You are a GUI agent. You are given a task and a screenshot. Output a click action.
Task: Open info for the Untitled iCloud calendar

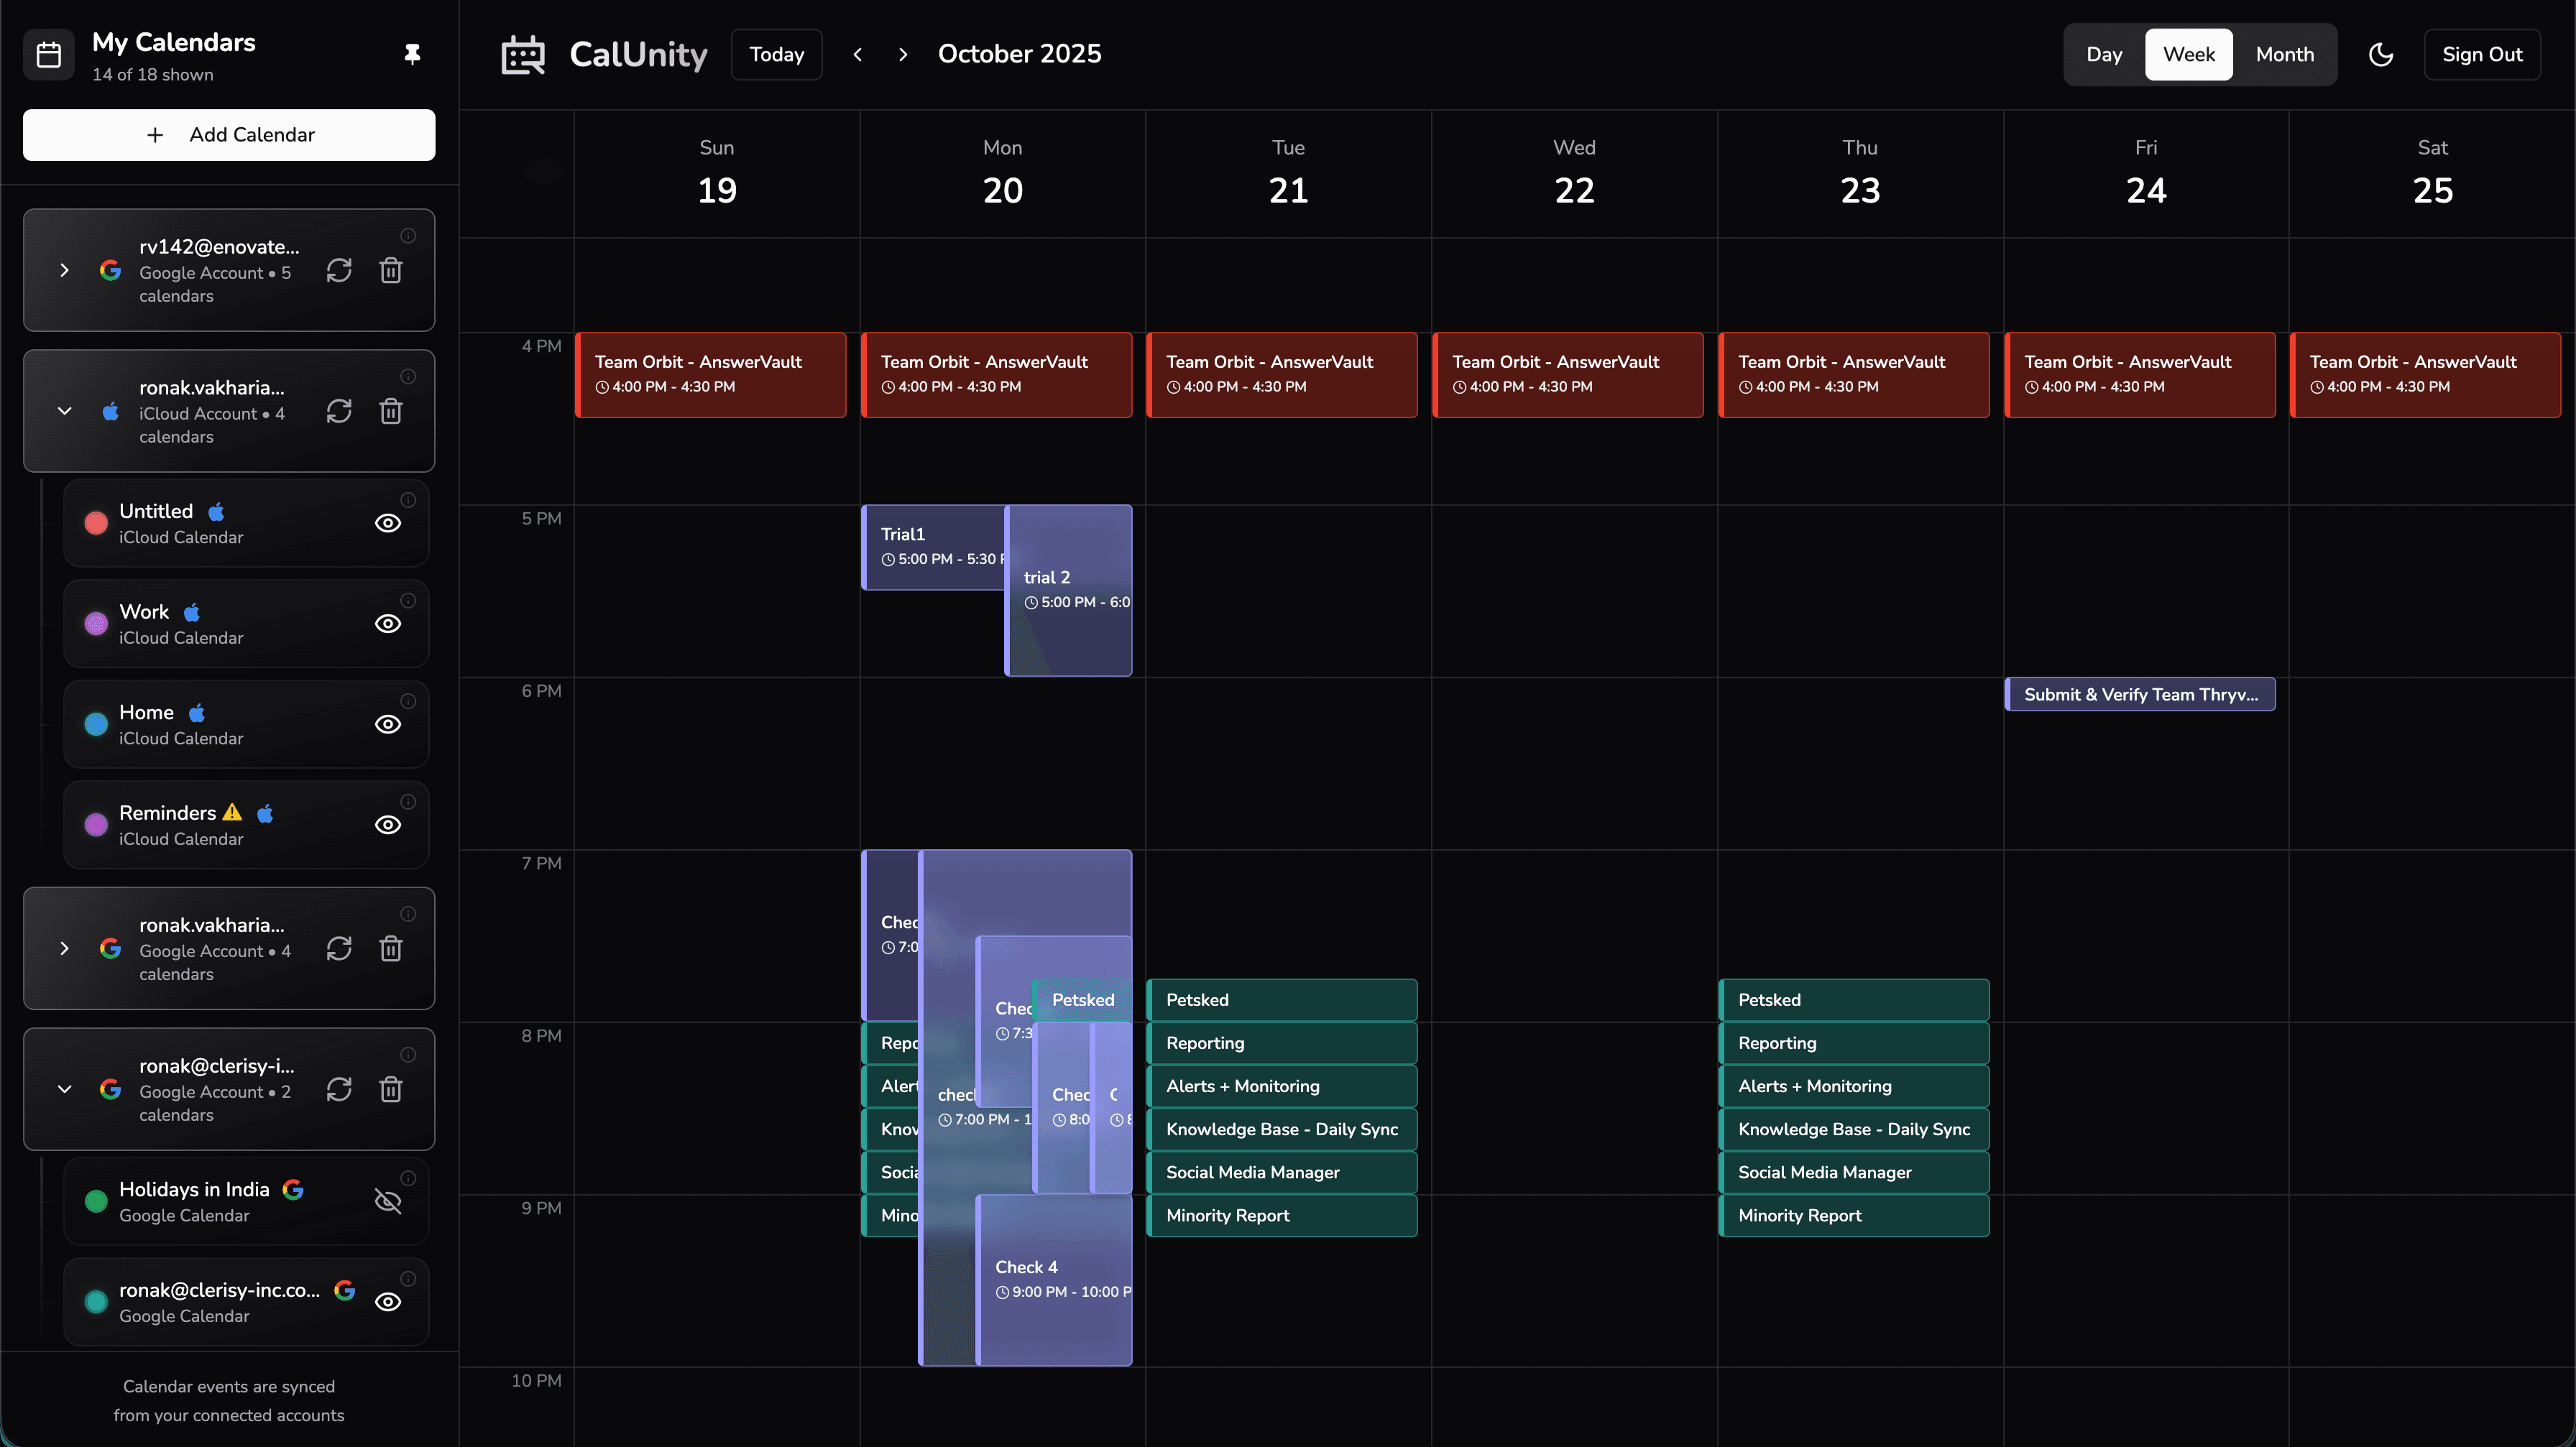pos(408,499)
